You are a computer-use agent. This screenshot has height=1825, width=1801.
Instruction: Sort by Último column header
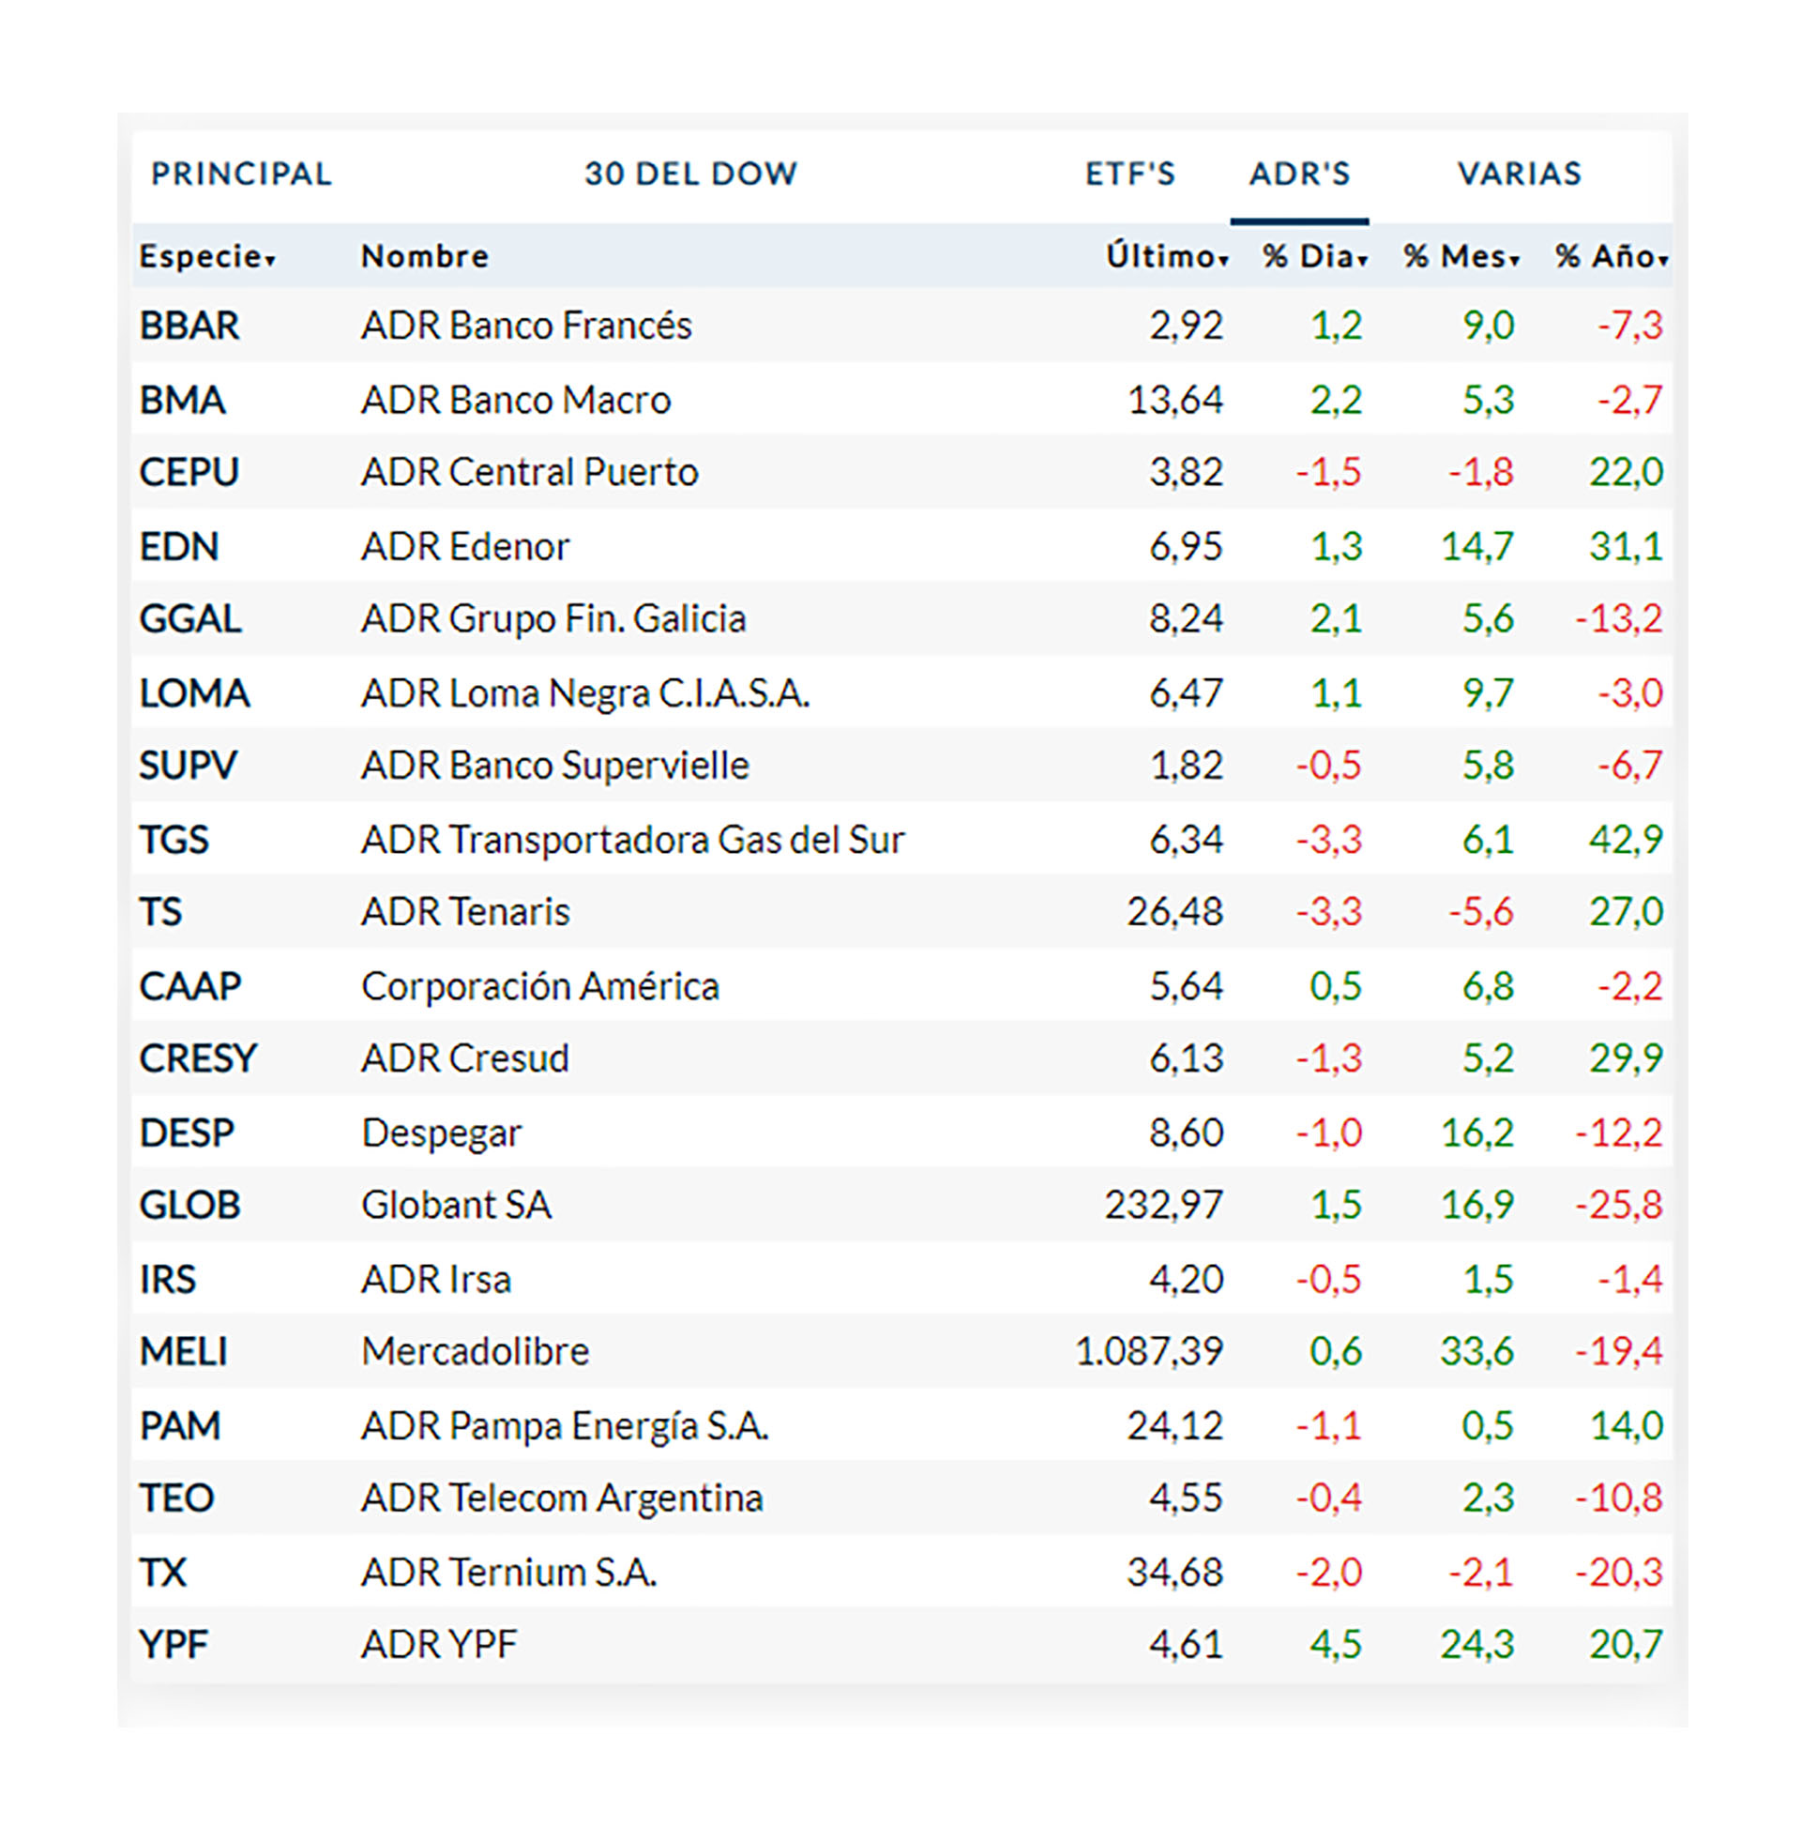(1167, 256)
